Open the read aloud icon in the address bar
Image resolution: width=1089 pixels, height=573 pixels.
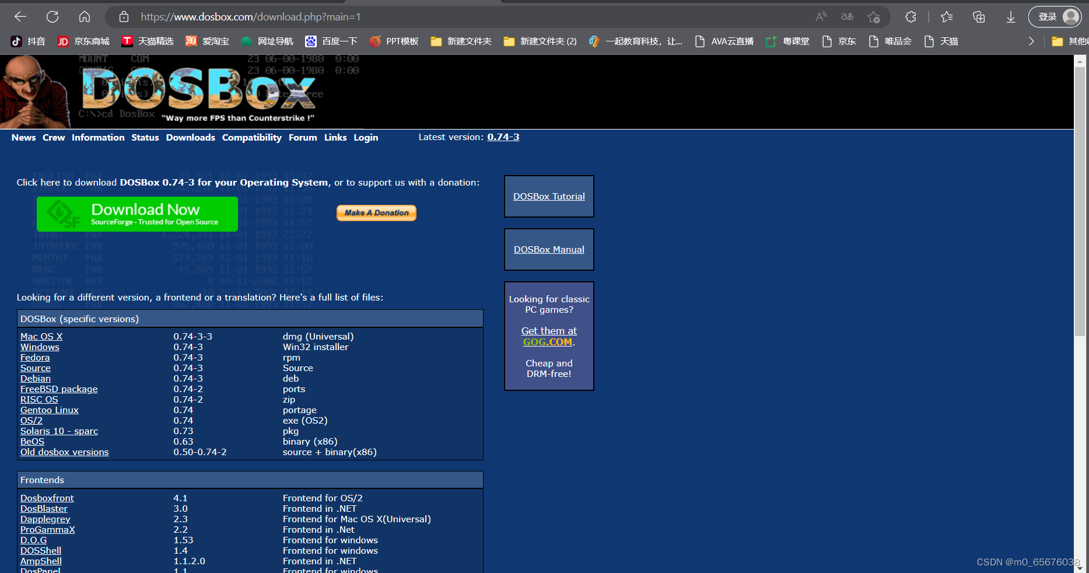coord(821,17)
